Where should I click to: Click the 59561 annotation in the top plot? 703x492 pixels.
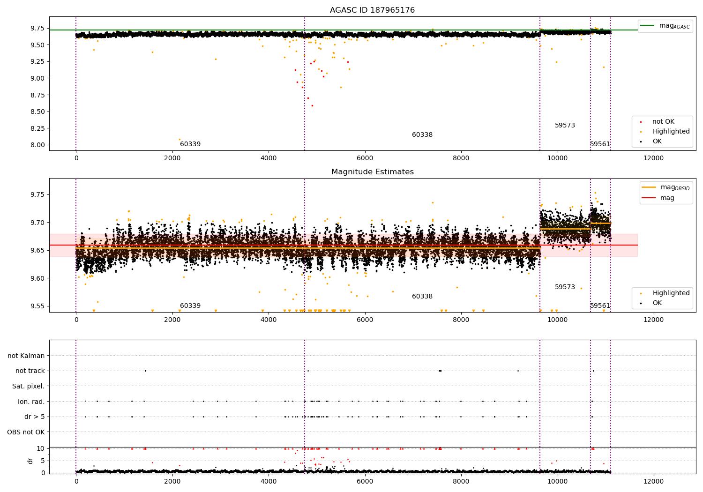point(600,144)
